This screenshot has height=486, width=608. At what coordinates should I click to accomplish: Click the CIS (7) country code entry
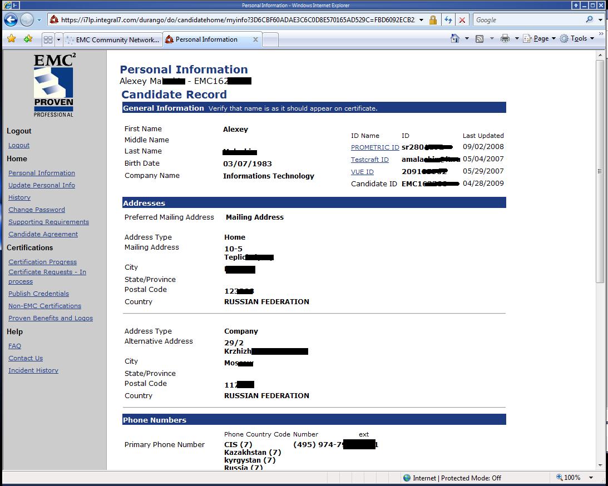pos(238,444)
